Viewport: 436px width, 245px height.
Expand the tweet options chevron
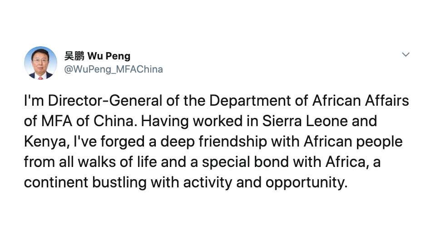pyautogui.click(x=406, y=54)
